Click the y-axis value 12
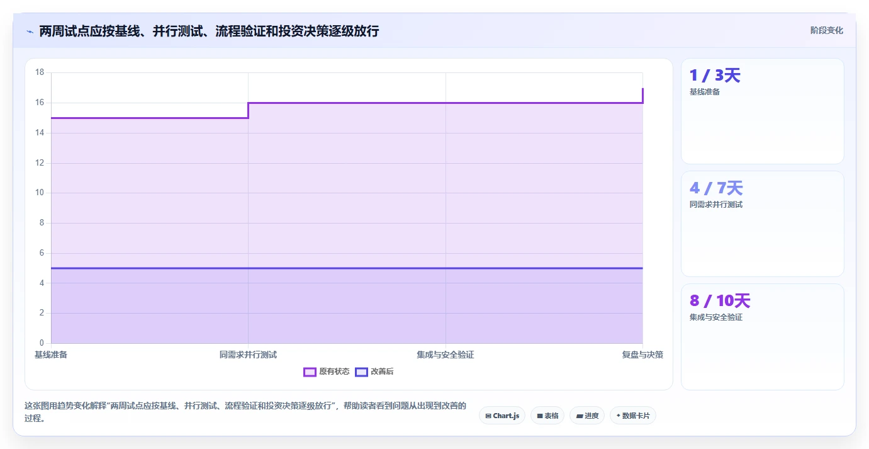 pyautogui.click(x=40, y=162)
